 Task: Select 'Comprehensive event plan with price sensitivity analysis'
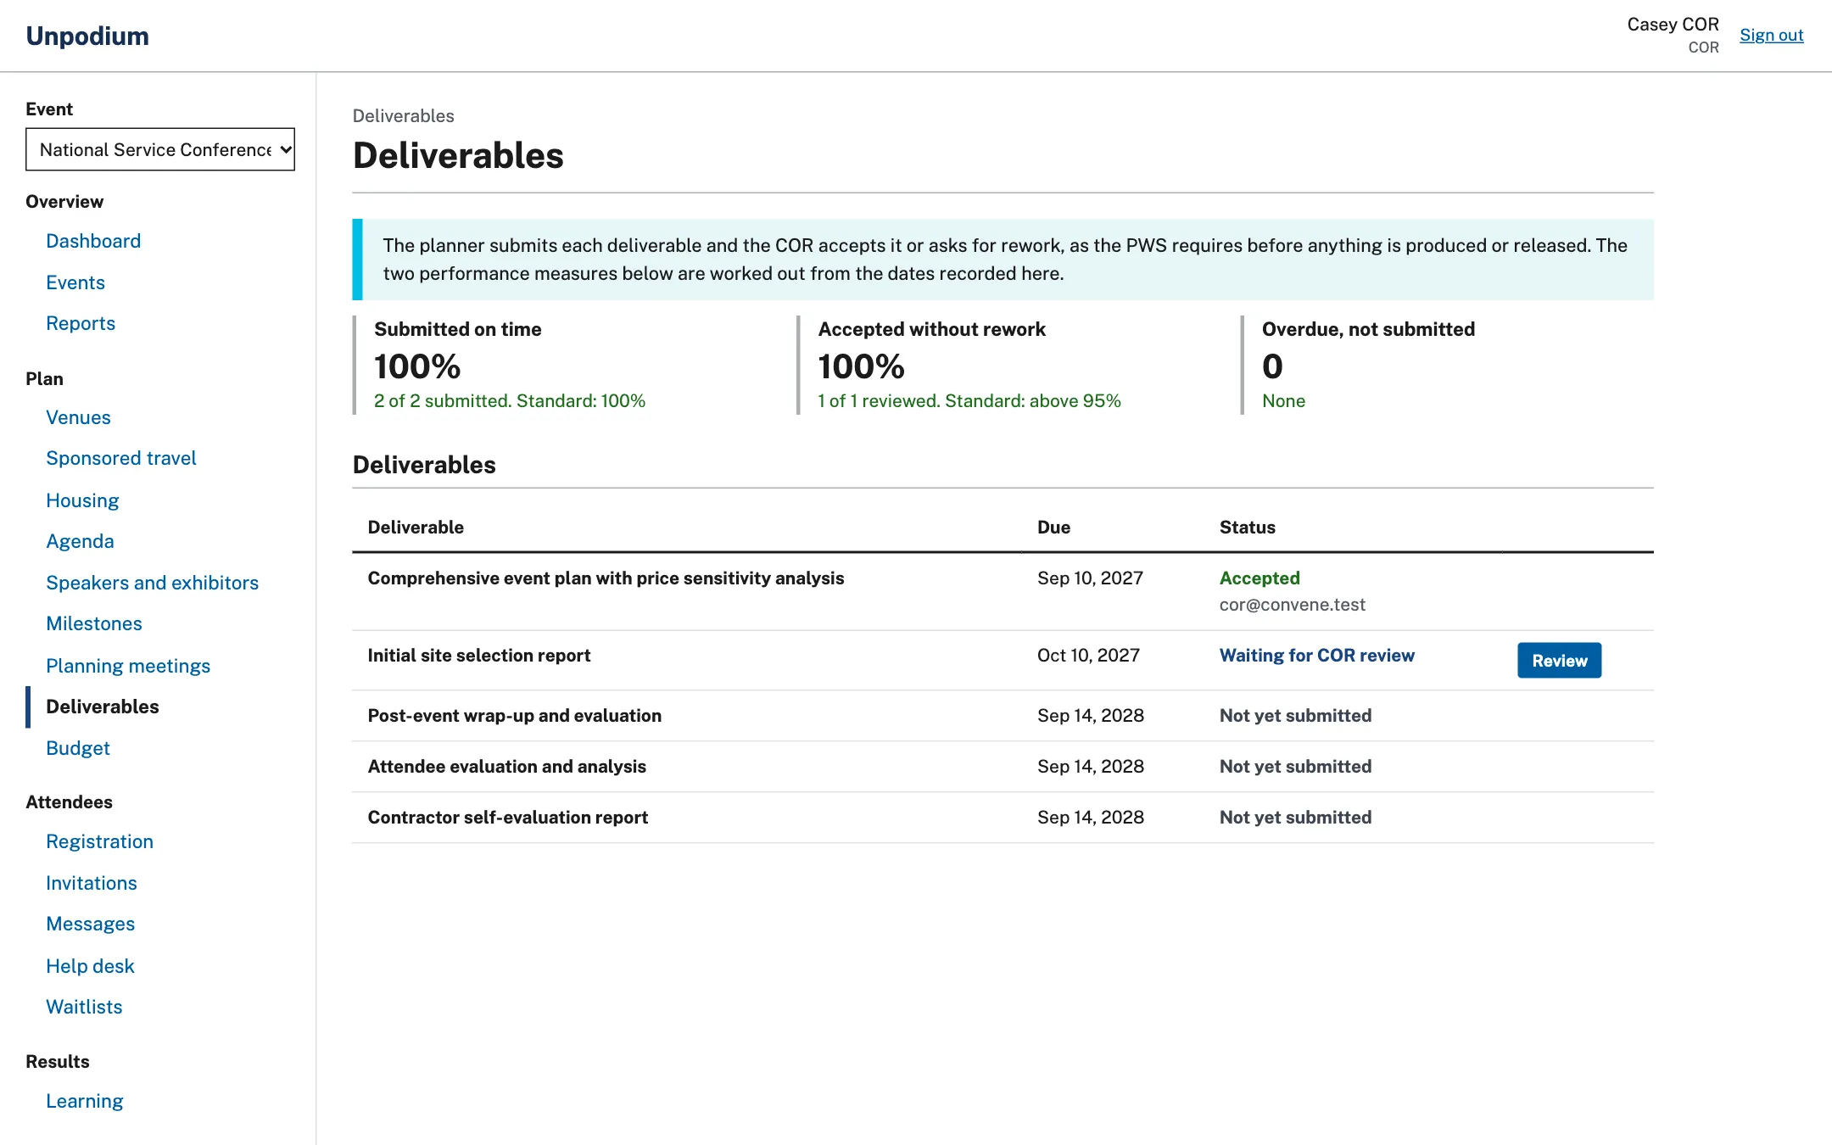606,578
